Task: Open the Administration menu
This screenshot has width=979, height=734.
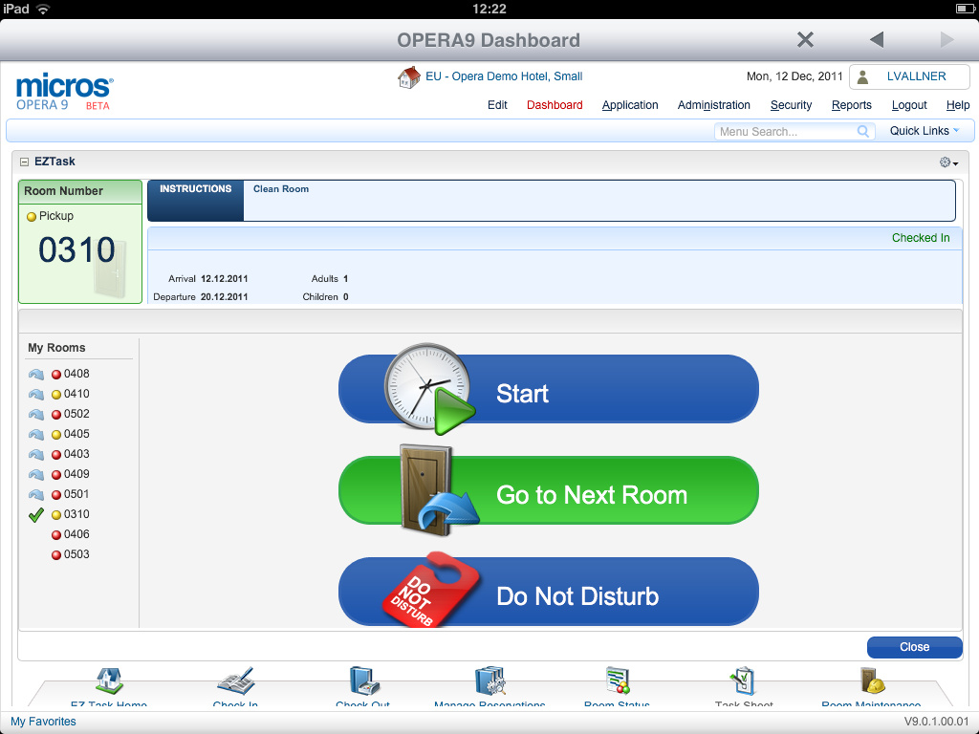Action: point(713,105)
